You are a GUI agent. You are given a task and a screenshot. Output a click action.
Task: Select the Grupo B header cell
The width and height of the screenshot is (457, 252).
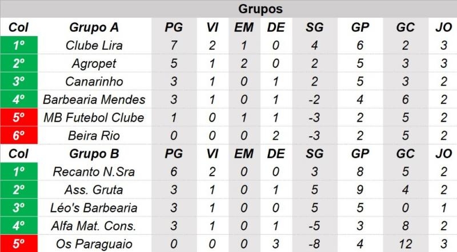pyautogui.click(x=94, y=153)
